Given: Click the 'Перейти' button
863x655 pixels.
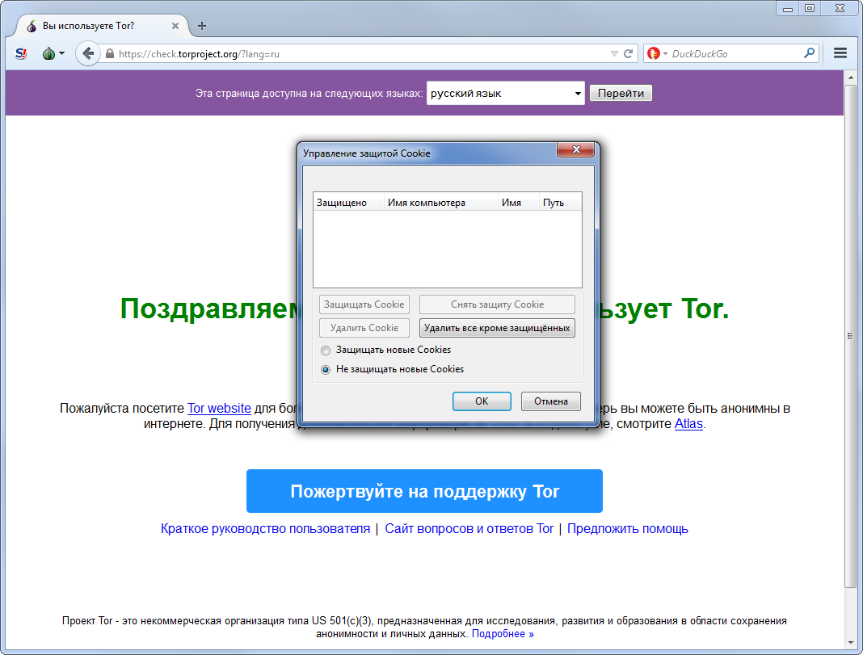Looking at the screenshot, I should tap(621, 93).
